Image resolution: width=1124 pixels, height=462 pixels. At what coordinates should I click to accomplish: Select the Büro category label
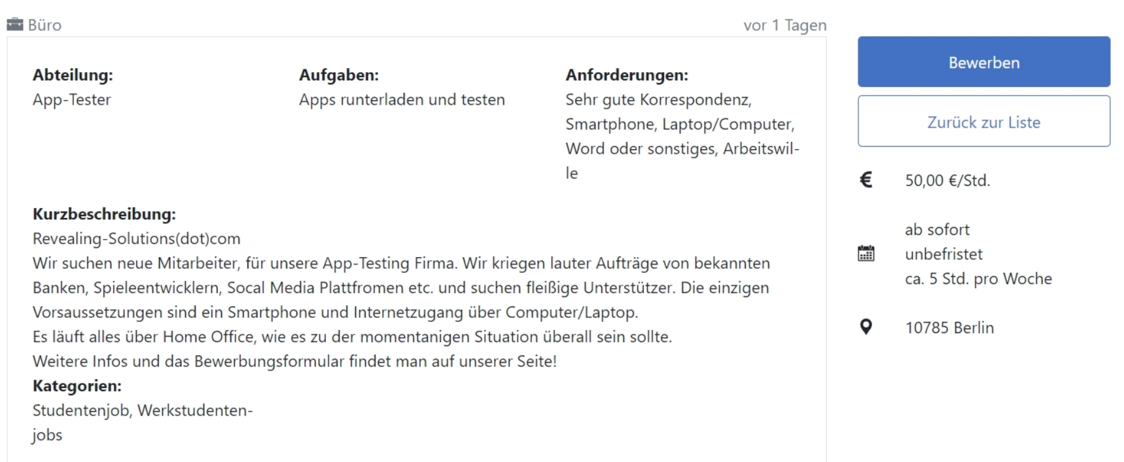tap(44, 25)
